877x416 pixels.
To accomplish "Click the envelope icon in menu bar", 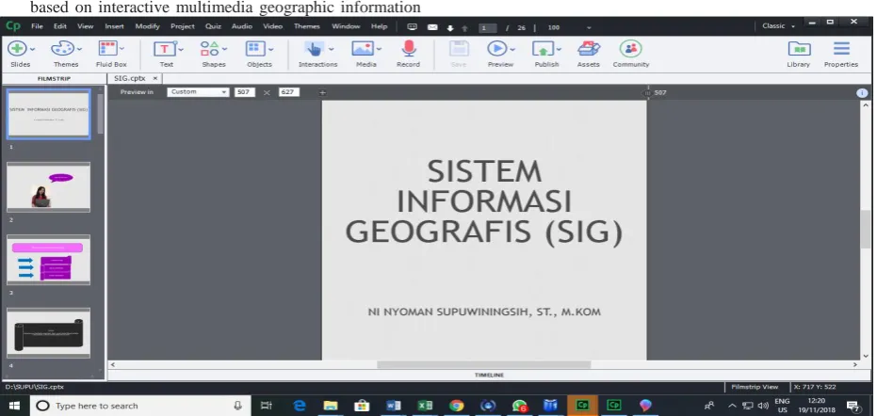I will click(432, 27).
